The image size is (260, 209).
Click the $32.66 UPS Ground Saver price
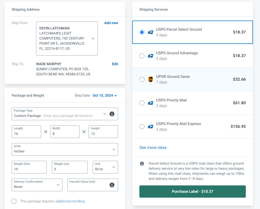click(239, 79)
